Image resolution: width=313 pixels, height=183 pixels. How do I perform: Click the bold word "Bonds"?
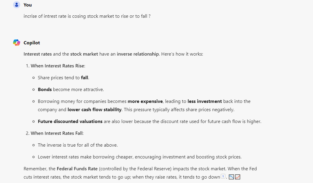coord(45,89)
